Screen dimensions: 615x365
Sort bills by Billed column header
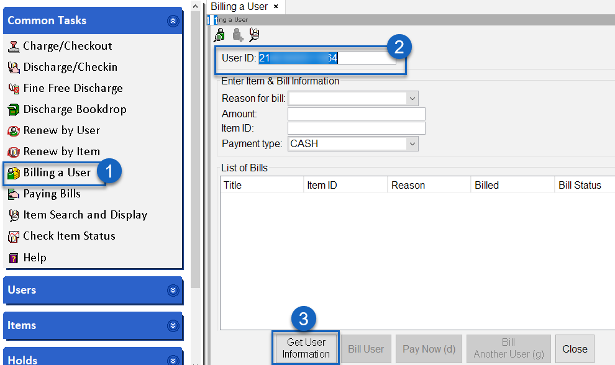(x=512, y=185)
